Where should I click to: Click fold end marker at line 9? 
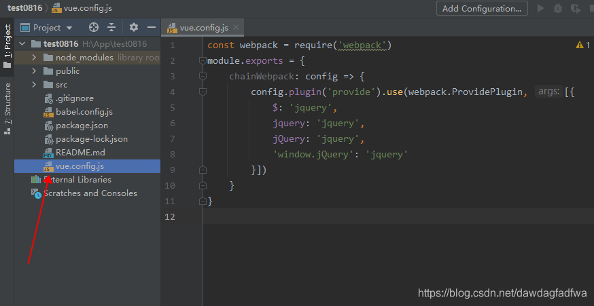pyautogui.click(x=203, y=170)
